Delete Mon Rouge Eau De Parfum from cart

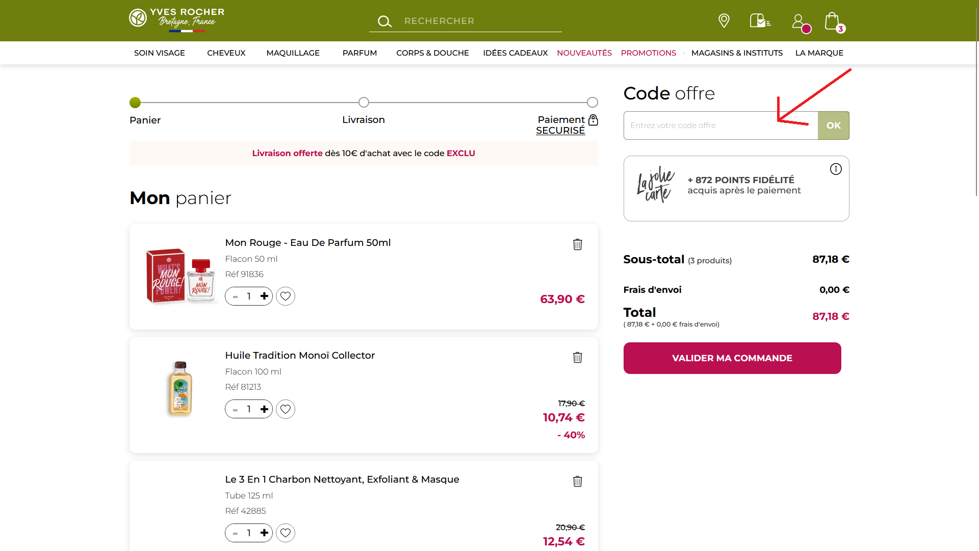point(577,244)
